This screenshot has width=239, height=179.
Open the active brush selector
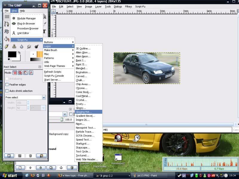[33, 54]
